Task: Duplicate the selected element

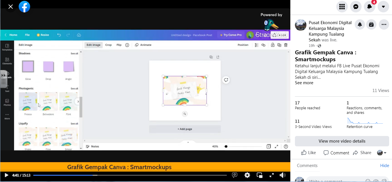Action: pyautogui.click(x=279, y=45)
